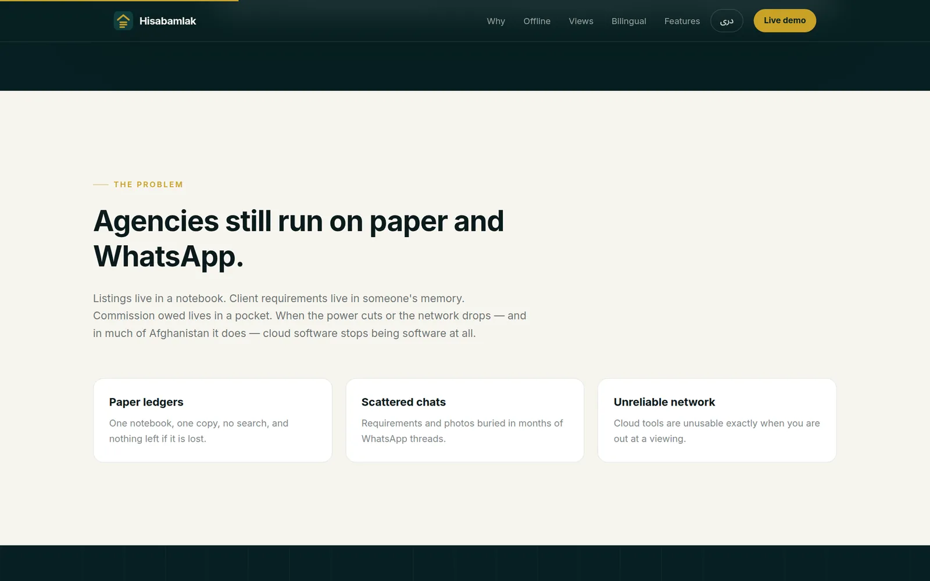Launch the Live demo button
This screenshot has height=581, width=930.
[x=785, y=21]
